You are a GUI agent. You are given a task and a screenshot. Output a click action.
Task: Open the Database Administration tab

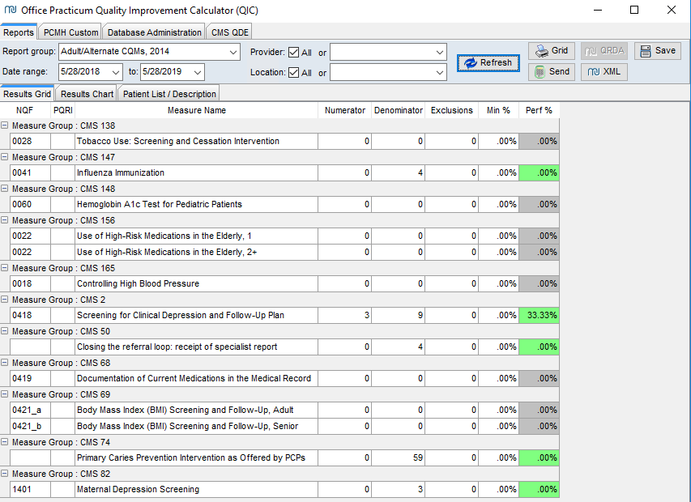click(154, 32)
